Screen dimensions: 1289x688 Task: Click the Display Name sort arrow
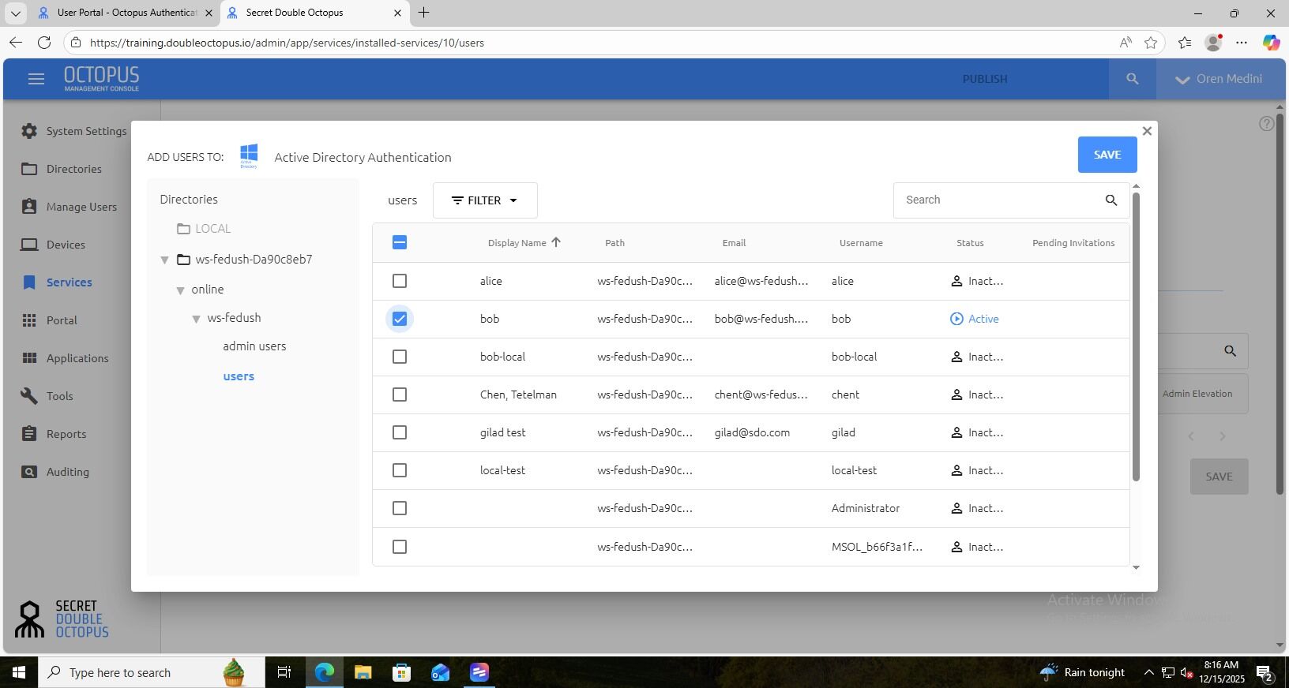pos(556,242)
